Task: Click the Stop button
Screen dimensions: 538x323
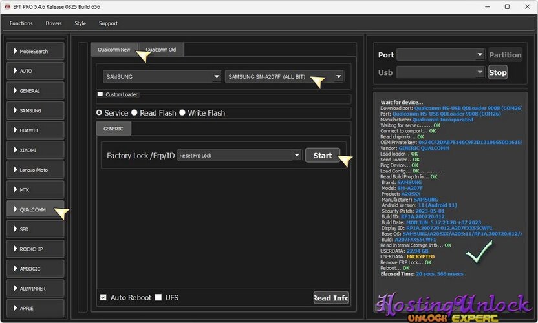Action: pos(498,72)
